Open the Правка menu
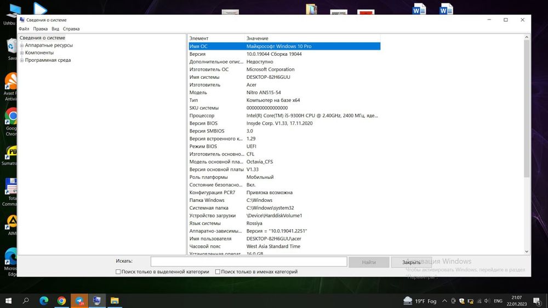Image resolution: width=548 pixels, height=308 pixels. pyautogui.click(x=40, y=29)
